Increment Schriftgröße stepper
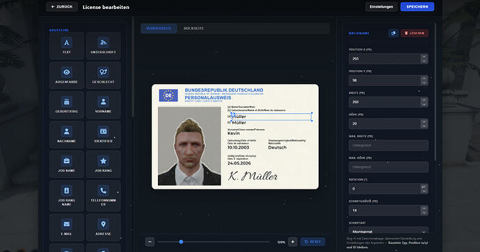The width and height of the screenshot is (480, 252). (424, 208)
